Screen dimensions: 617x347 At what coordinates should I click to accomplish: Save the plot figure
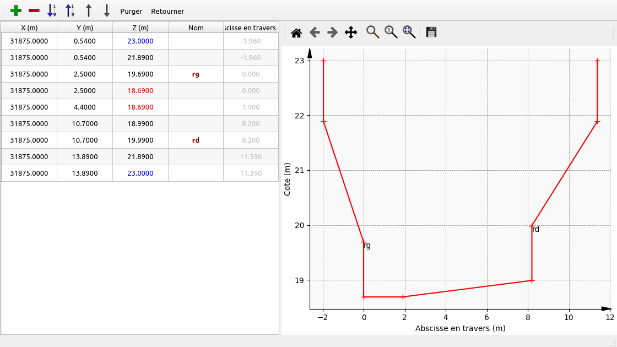pos(431,32)
